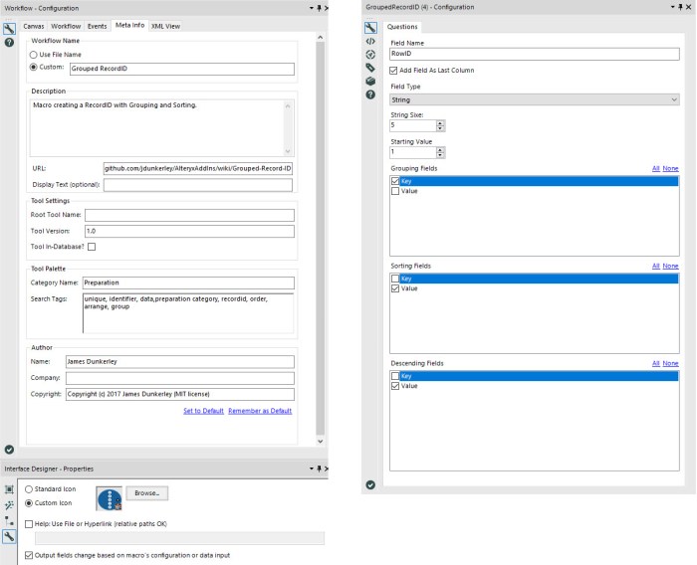This screenshot has height=565, width=697.
Task: Click the Set to Default link
Action: (x=203, y=411)
